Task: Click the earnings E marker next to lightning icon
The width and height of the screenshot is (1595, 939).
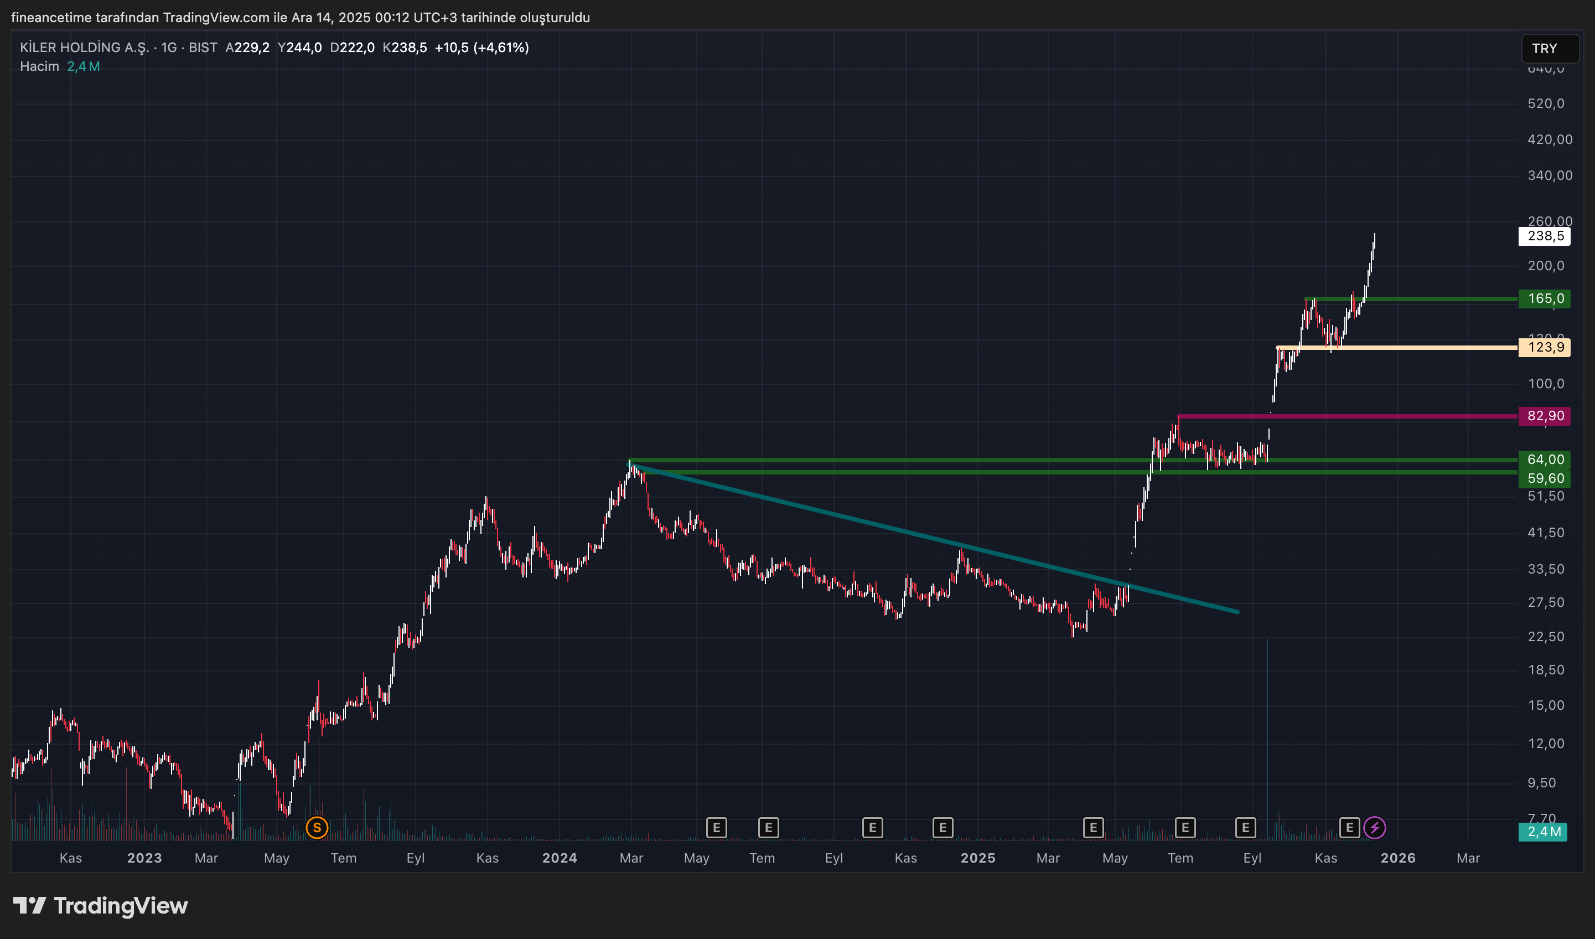Action: (x=1349, y=827)
